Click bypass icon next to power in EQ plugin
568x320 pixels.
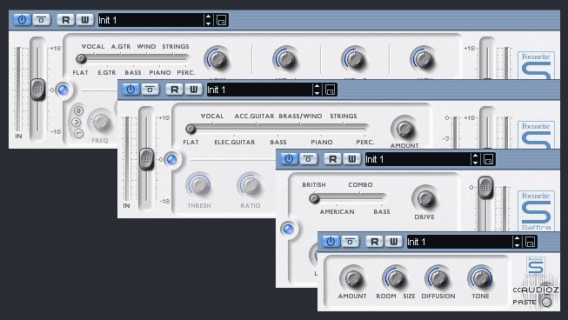(41, 20)
